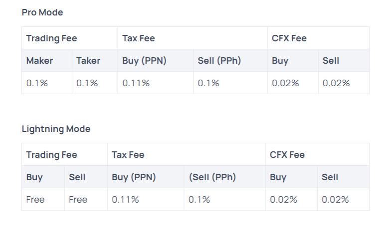This screenshot has width=390, height=232.
Task: Click Sell (PPh) header in Pro Mode
Action: [x=219, y=61]
